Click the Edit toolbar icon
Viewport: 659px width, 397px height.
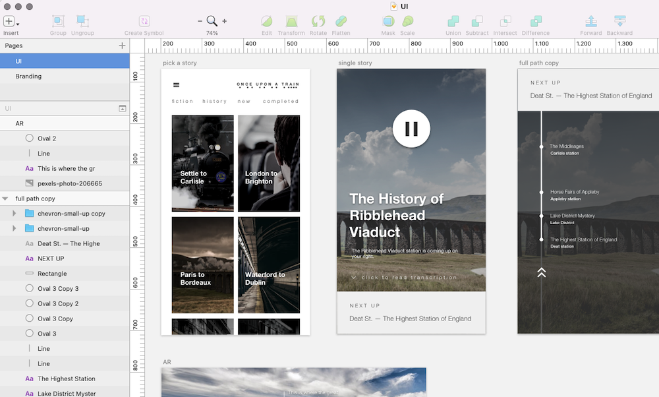pyautogui.click(x=266, y=21)
